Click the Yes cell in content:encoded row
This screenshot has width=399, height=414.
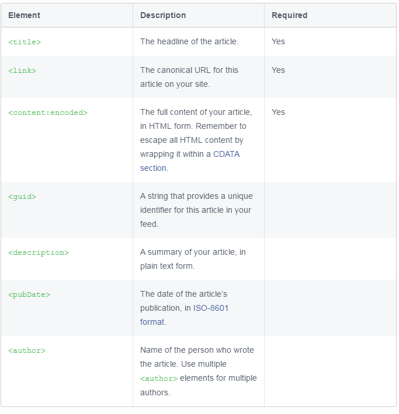tap(278, 112)
